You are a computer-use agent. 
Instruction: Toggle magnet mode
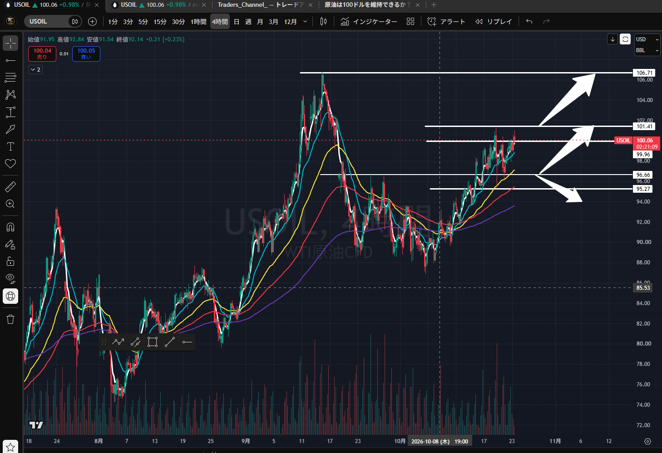click(x=10, y=227)
